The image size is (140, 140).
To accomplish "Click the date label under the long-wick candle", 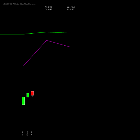I will [x=27, y=133].
